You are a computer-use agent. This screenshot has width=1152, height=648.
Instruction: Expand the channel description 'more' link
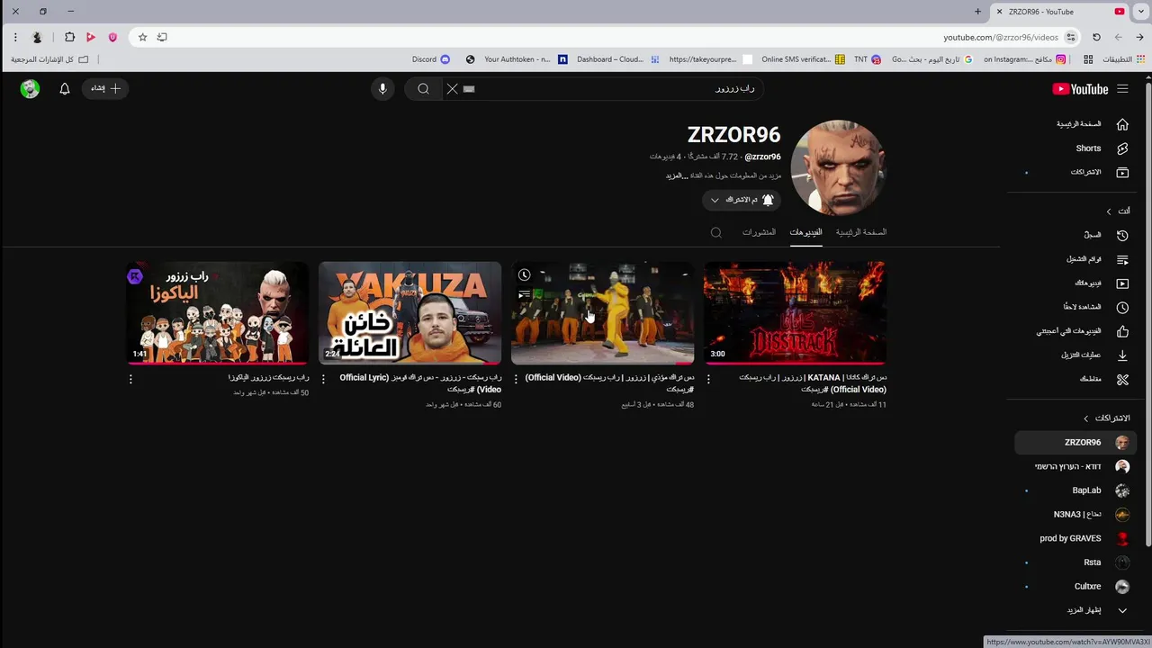point(675,175)
